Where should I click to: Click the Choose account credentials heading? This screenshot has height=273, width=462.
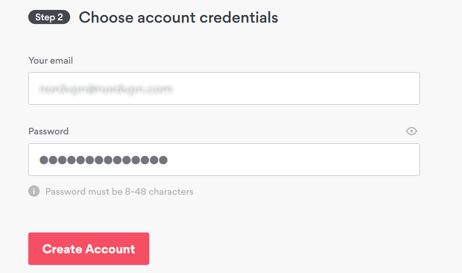tap(178, 17)
